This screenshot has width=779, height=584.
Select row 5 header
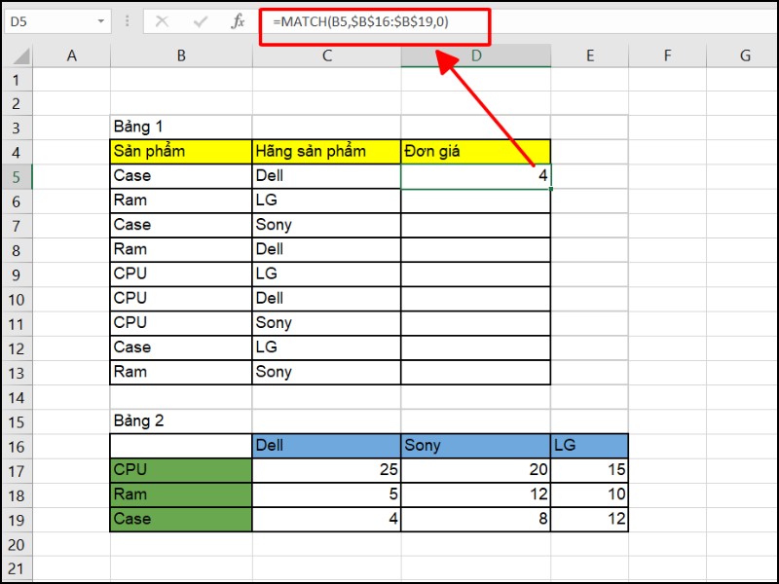click(x=17, y=176)
